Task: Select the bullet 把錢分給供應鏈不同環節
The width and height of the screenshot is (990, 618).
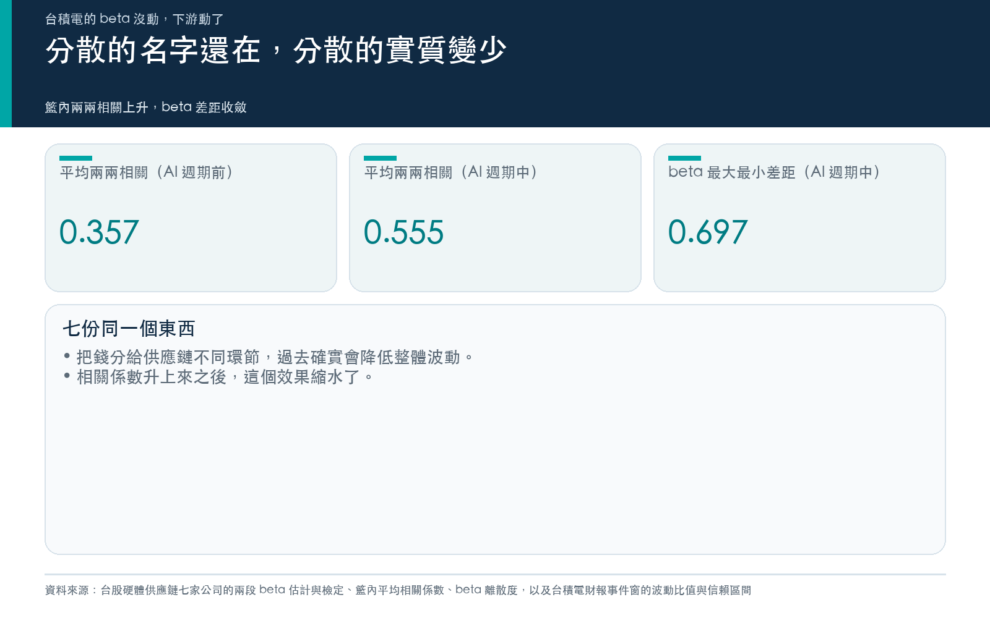Action: (x=269, y=357)
